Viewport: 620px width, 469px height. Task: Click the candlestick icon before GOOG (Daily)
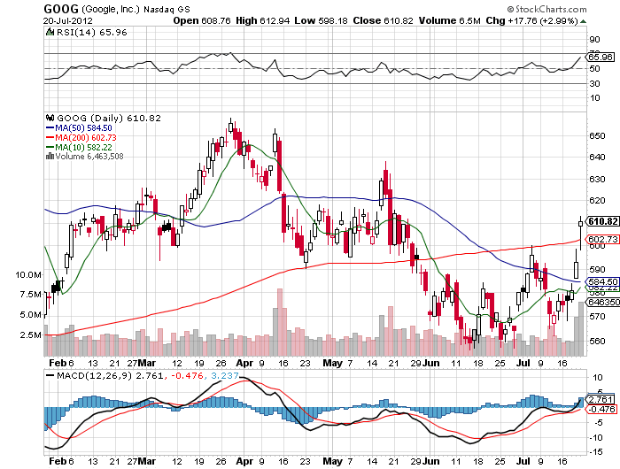tap(50, 118)
